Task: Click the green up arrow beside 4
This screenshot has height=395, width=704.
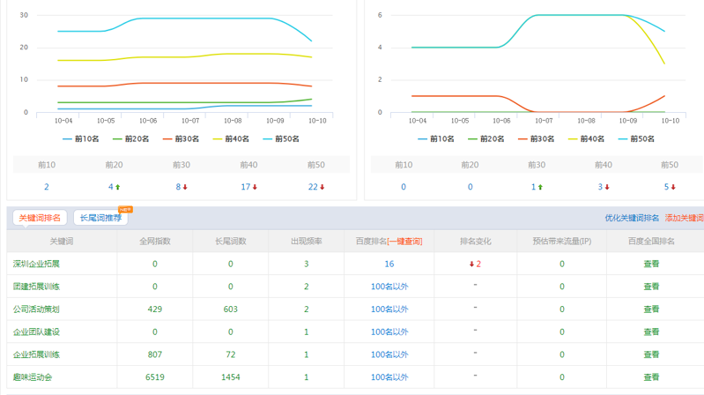Action: pyautogui.click(x=118, y=187)
